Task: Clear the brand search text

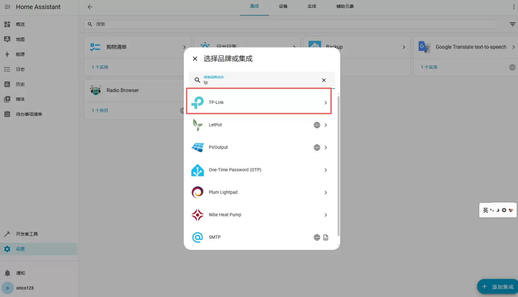Action: click(x=324, y=80)
